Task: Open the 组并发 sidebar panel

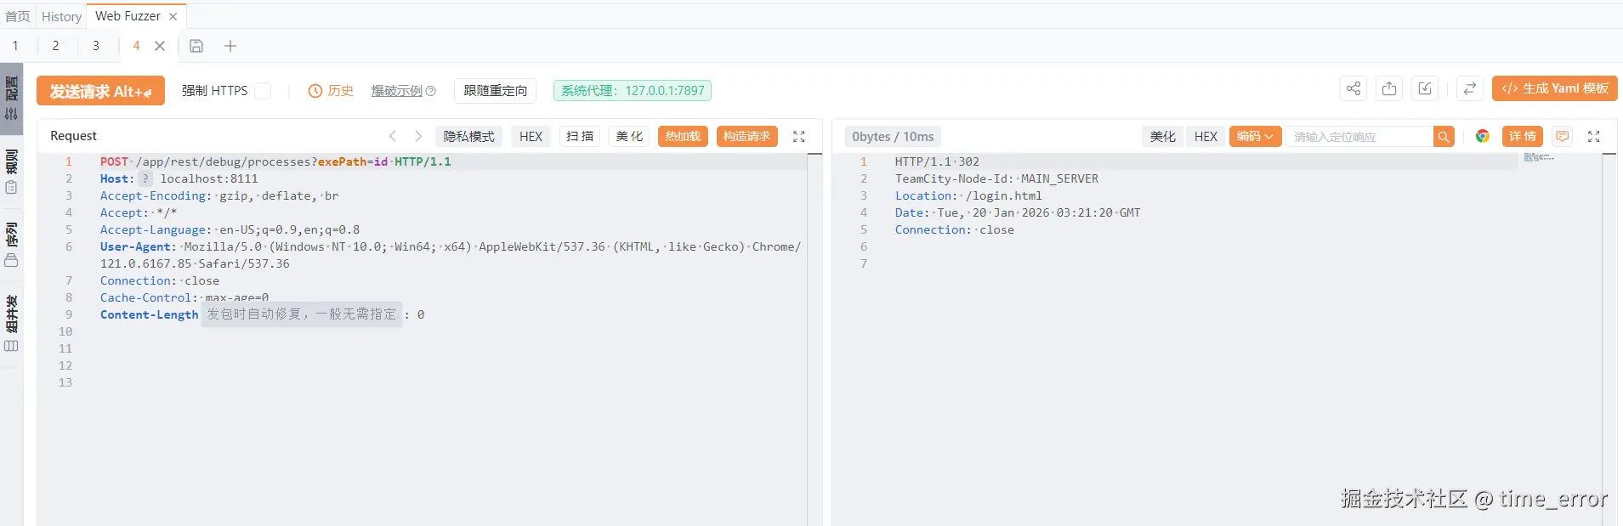Action: [x=11, y=323]
